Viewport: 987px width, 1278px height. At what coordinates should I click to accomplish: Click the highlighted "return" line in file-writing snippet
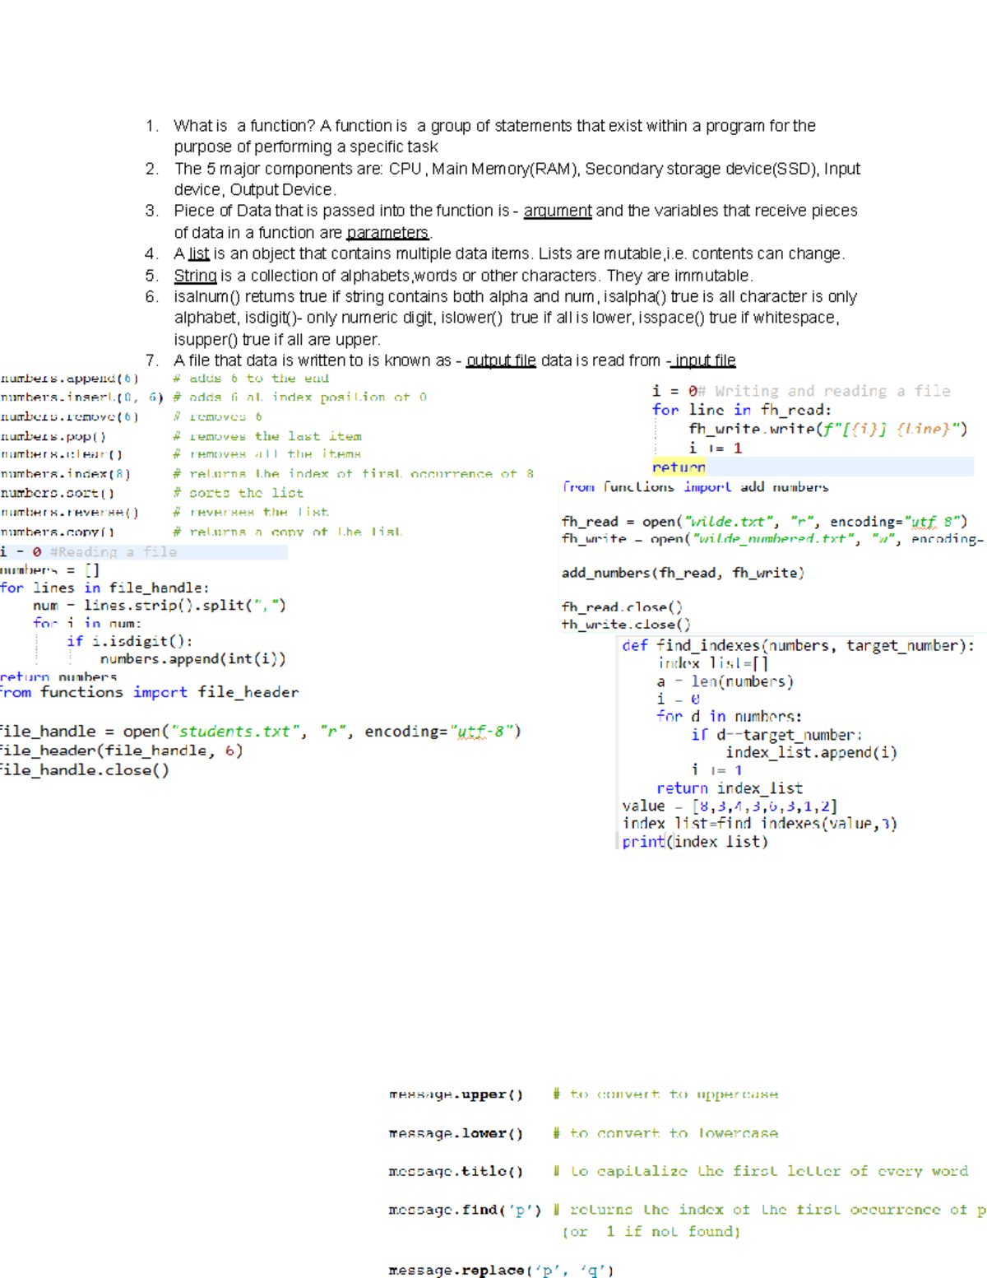click(679, 467)
